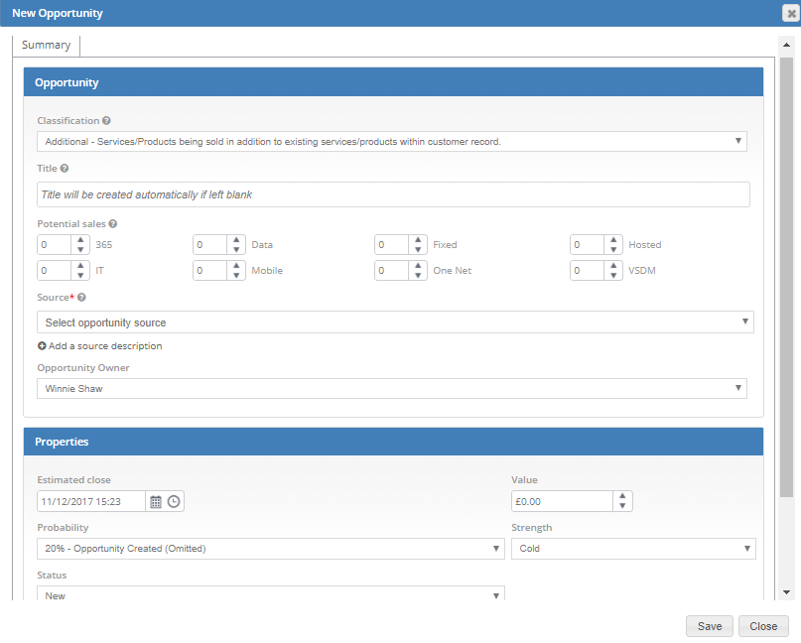This screenshot has width=801, height=643.
Task: Open the Estimated close calendar picker
Action: (x=155, y=501)
